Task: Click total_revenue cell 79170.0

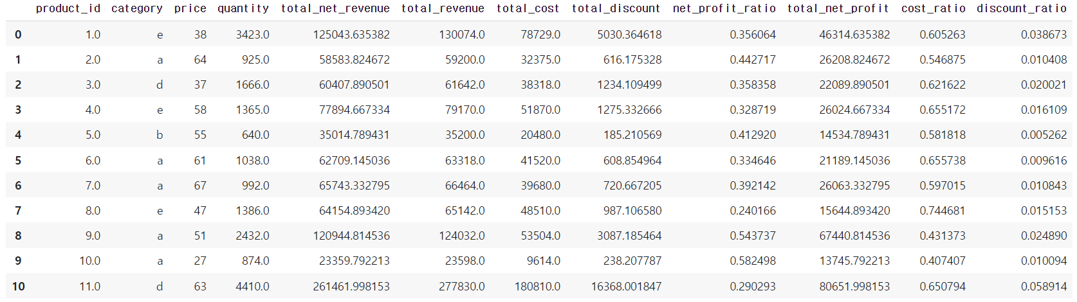Action: [x=465, y=110]
